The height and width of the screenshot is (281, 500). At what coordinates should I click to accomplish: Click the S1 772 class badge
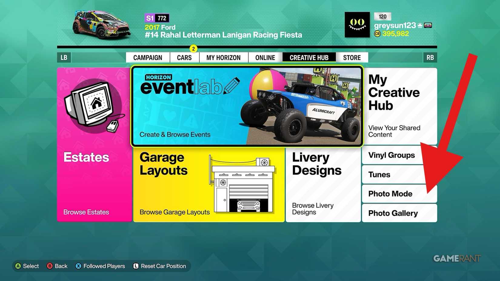[x=157, y=18]
